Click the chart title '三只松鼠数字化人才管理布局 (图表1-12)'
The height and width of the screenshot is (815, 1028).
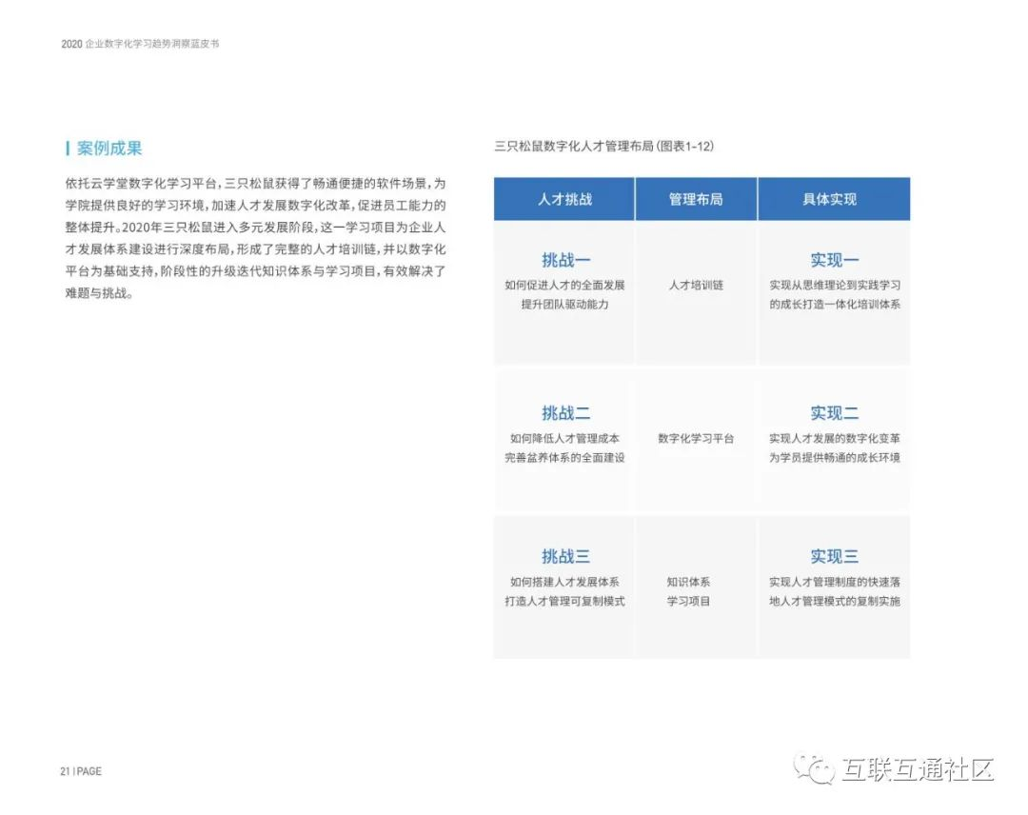pos(603,147)
